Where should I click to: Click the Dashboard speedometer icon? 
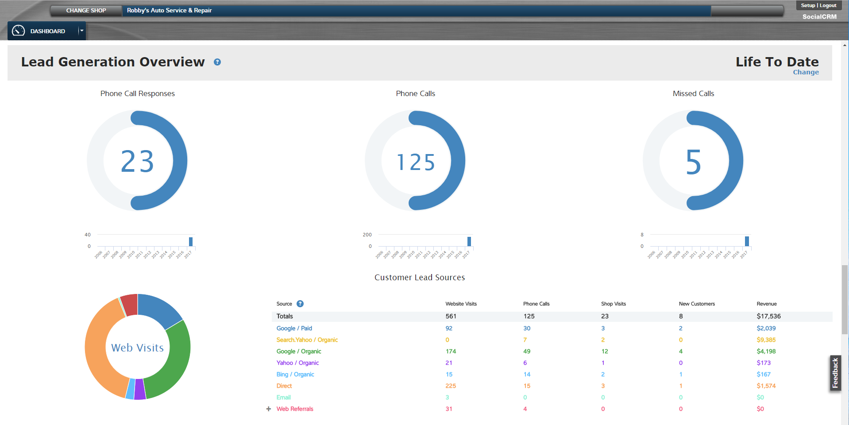[19, 31]
